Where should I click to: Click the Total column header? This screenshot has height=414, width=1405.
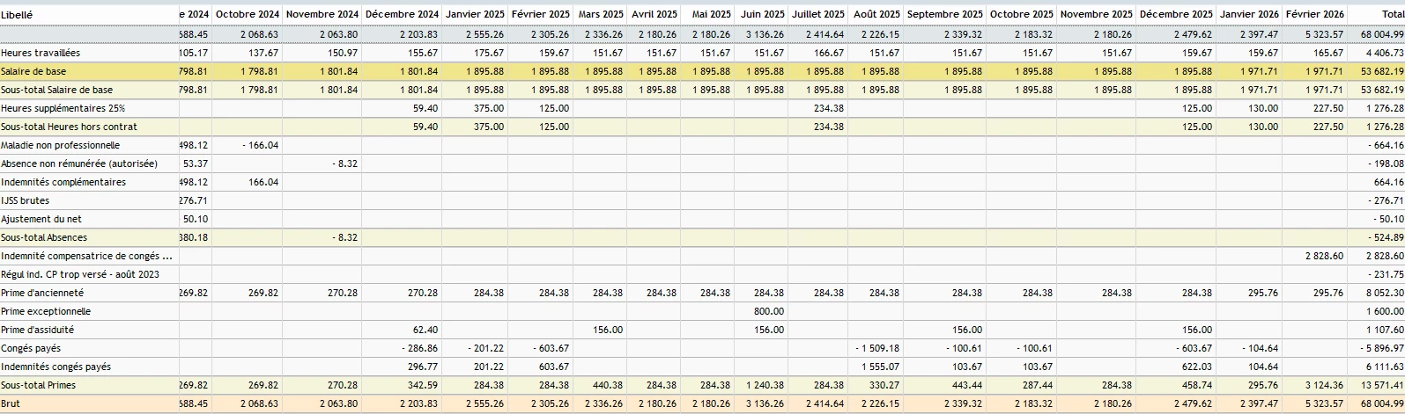tap(1393, 14)
